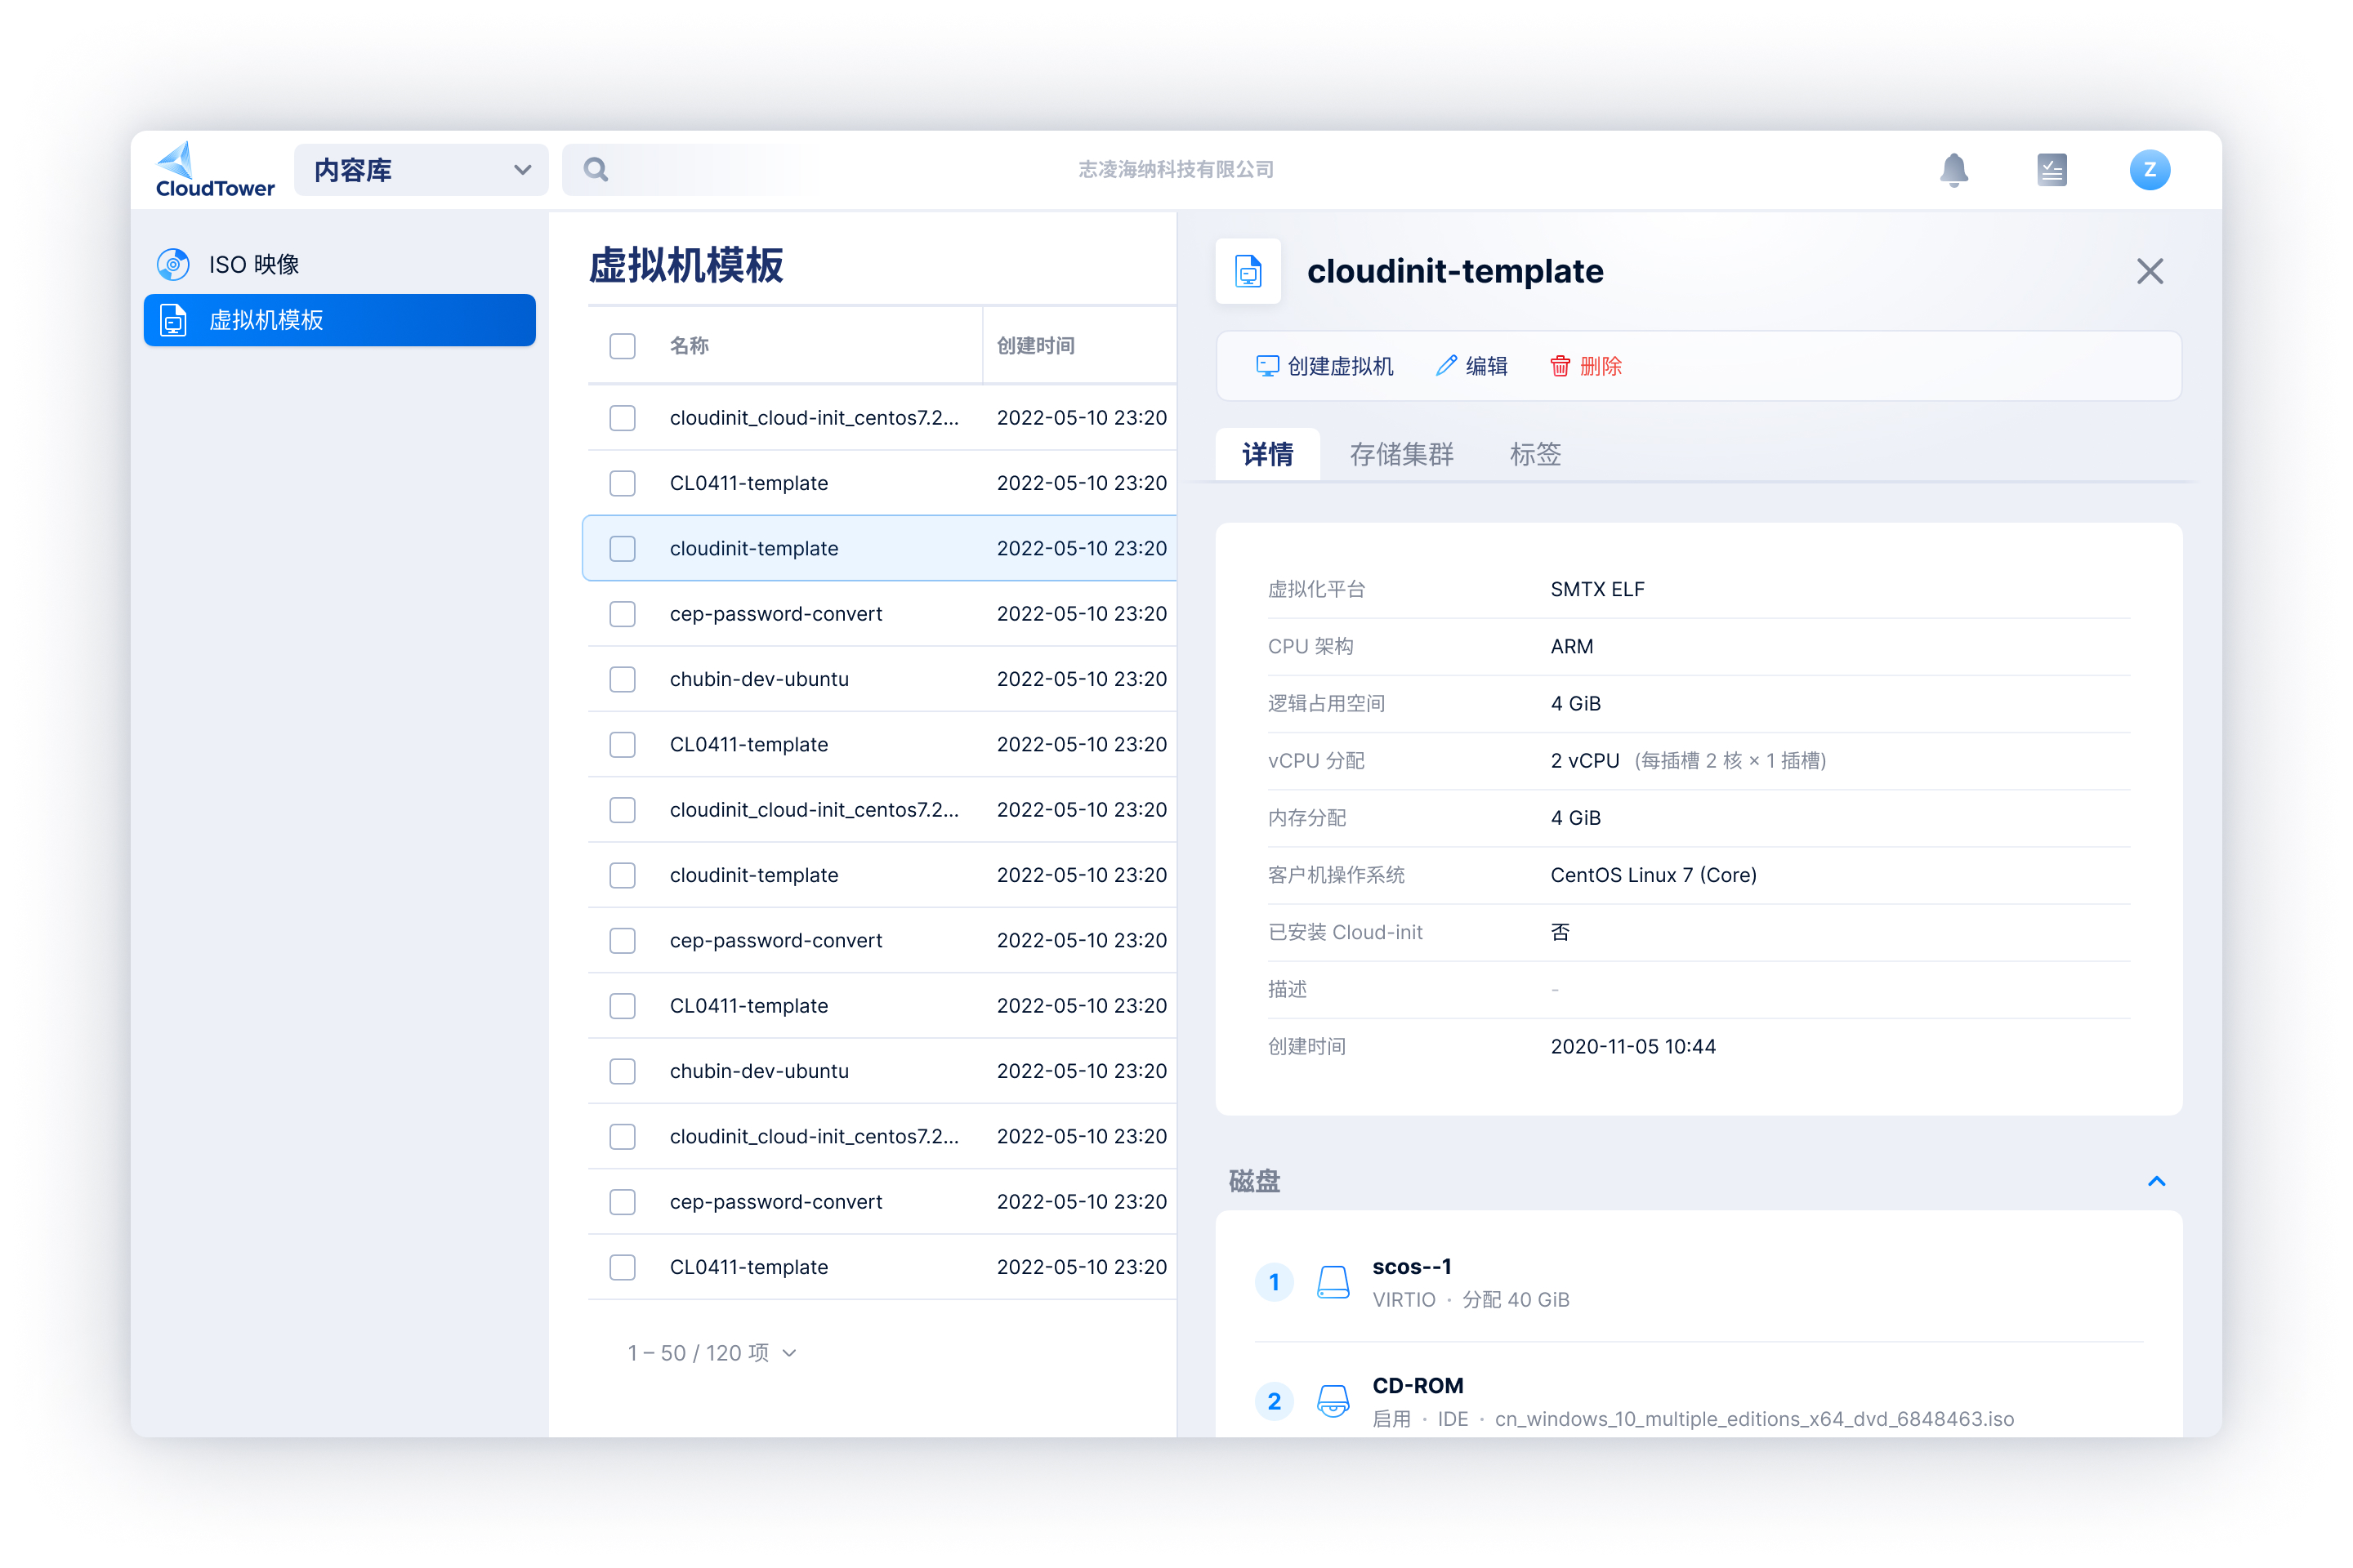Click the search magnifier icon
Viewport: 2353px width, 1568px height.
tap(596, 170)
